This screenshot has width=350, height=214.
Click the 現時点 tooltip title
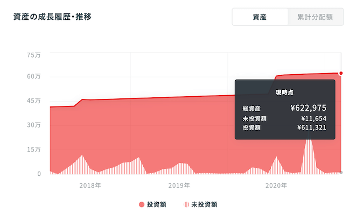pyautogui.click(x=285, y=92)
